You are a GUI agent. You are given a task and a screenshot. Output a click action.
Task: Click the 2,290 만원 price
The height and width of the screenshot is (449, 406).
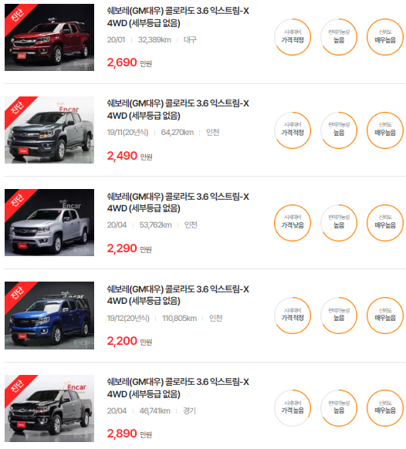point(129,248)
